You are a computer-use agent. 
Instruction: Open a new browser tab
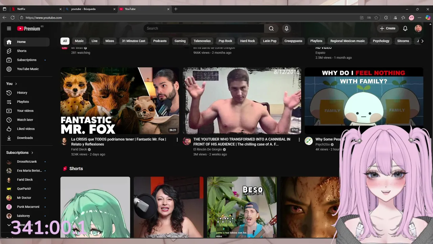(x=176, y=9)
